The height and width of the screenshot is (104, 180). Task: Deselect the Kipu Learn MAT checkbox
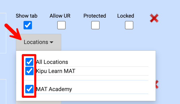coord(30,71)
